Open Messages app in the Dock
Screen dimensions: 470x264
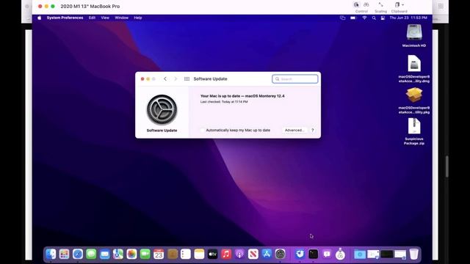pyautogui.click(x=91, y=254)
